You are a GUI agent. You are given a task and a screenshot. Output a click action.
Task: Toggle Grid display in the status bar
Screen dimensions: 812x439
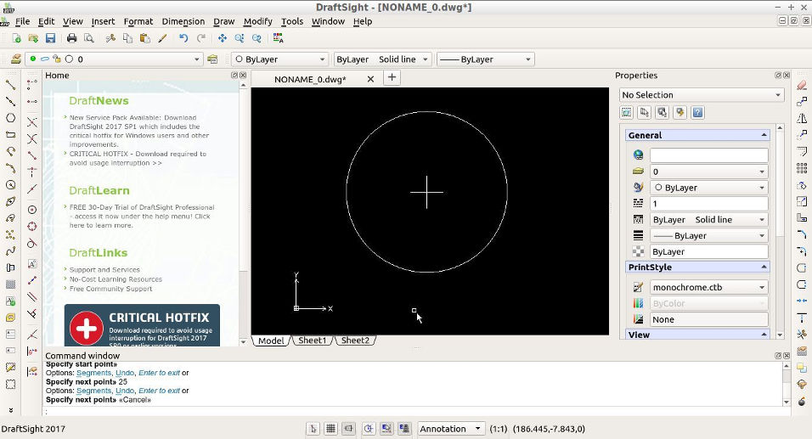tap(330, 429)
